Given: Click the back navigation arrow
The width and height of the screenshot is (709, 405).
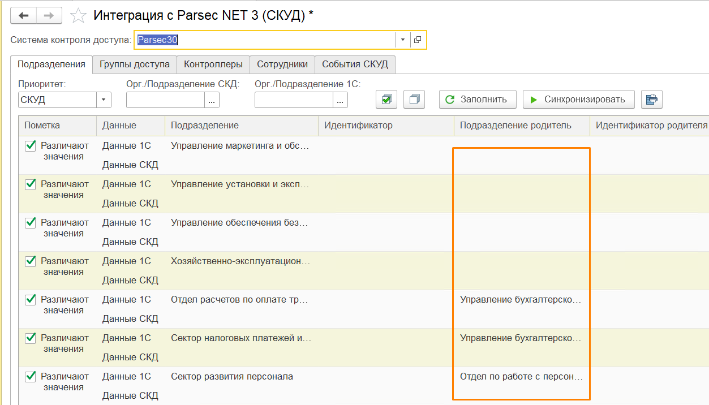Looking at the screenshot, I should click(x=24, y=16).
